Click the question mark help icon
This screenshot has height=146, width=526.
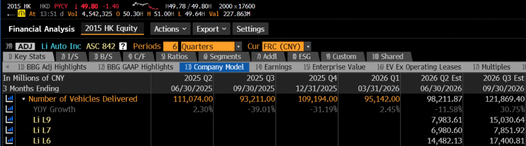coord(123,46)
